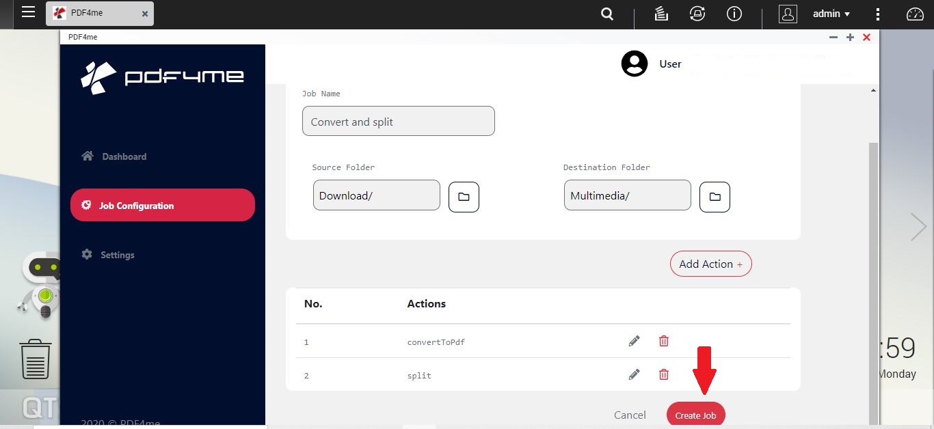The height and width of the screenshot is (429, 934).
Task: Click the Settings gear icon in sidebar
Action: [x=87, y=254]
